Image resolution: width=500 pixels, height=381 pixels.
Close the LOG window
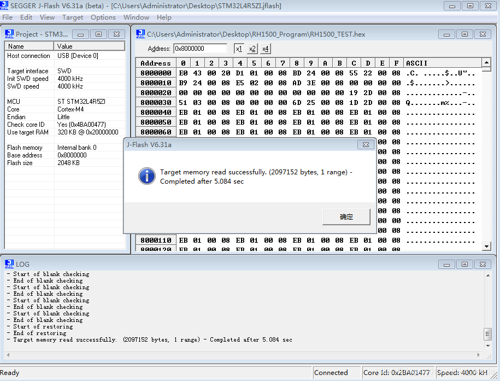pyautogui.click(x=483, y=264)
